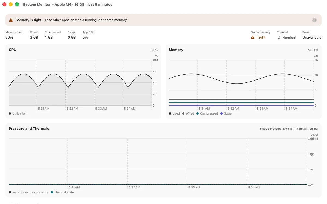The width and height of the screenshot is (327, 204).
Task: Click the Pressure and Thermals title
Action: 29,128
